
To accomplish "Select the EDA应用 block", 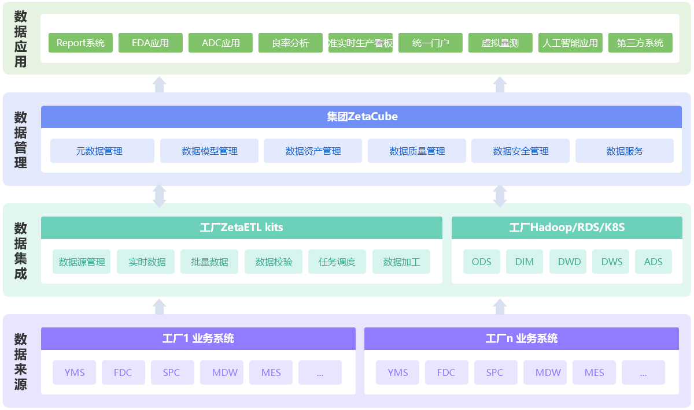I will pos(150,43).
